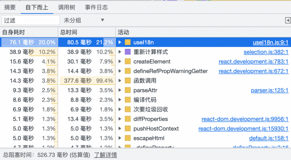Open source link react-dom.development.js:15930:1
The width and height of the screenshot is (291, 160).
click(x=243, y=129)
